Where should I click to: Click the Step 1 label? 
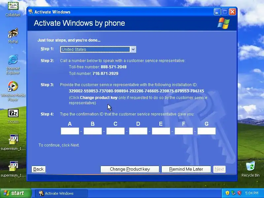point(47,49)
